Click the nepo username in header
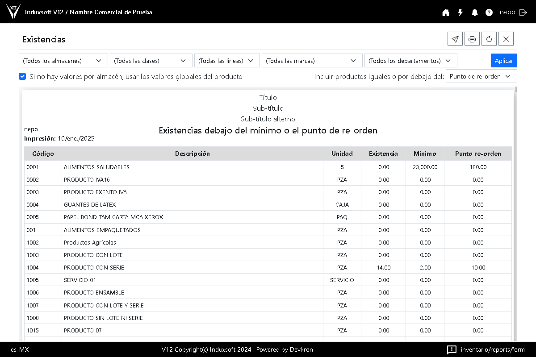Screen dimensions: 536x357 507,12
